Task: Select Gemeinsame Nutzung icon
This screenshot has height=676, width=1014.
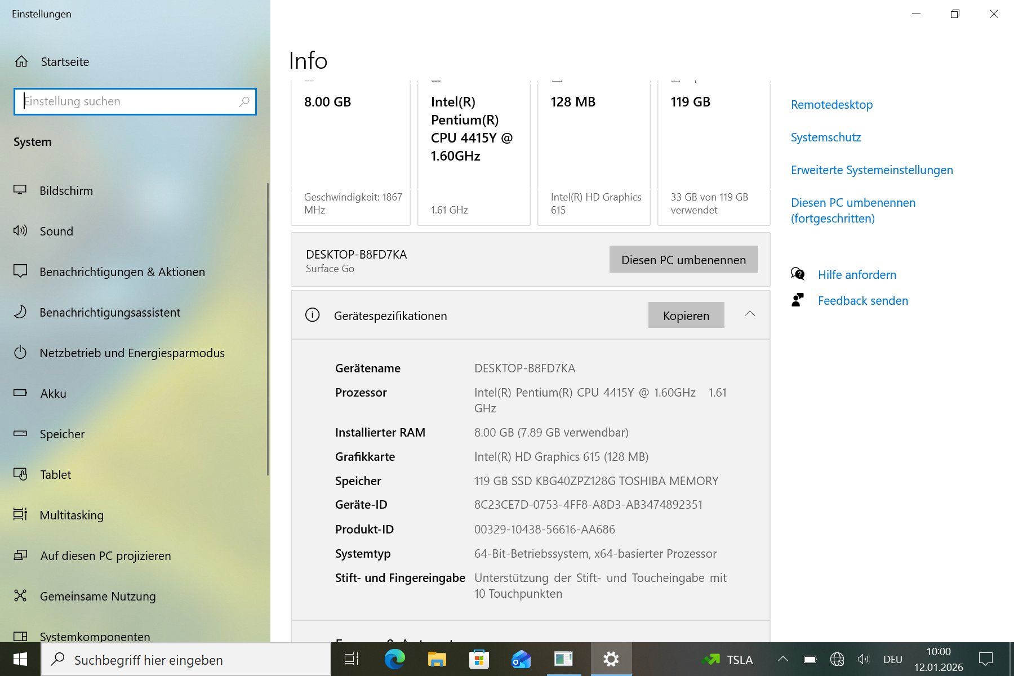Action: (20, 595)
